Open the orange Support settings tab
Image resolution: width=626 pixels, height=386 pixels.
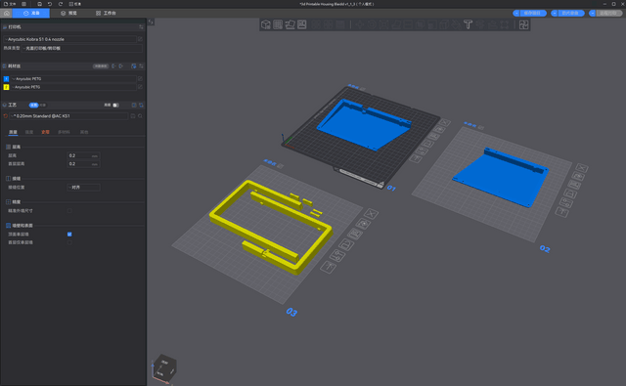pos(45,132)
